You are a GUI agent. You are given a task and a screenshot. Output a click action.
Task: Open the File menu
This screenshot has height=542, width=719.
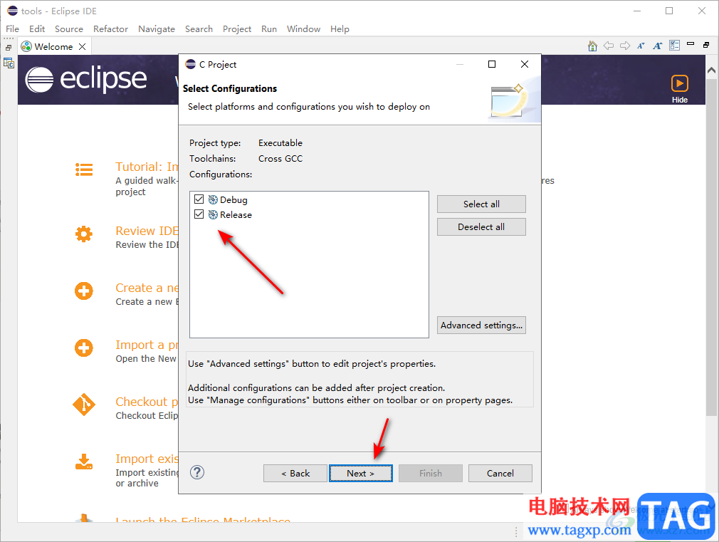(x=12, y=29)
